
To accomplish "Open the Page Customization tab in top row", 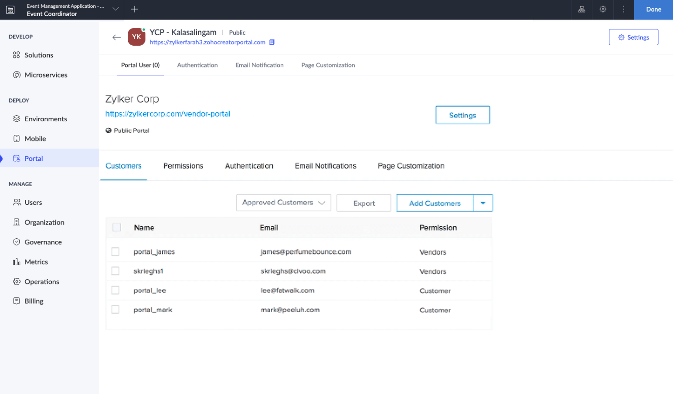I will (x=328, y=65).
